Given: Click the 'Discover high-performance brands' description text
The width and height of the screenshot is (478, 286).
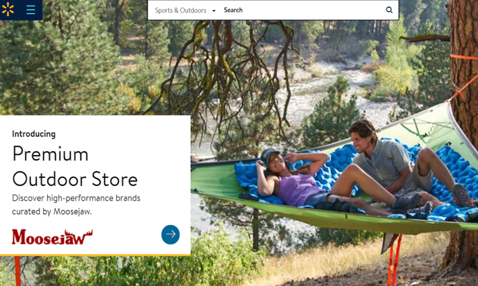Looking at the screenshot, I should (x=76, y=198).
